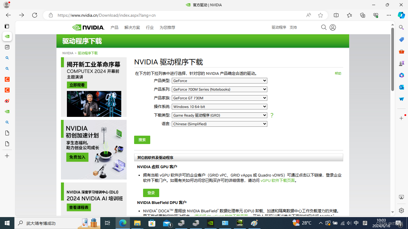Open the 语言 dropdown
The image size is (408, 229).
click(x=220, y=124)
